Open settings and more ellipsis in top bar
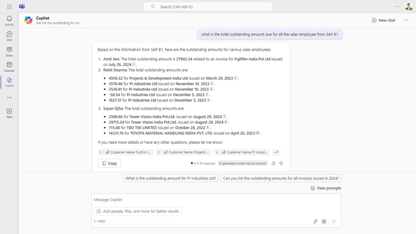Viewport: 416px width, 234px height. coord(397,6)
